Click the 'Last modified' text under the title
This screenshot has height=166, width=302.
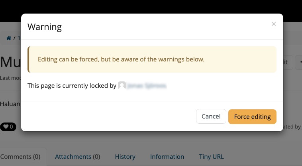tap(11, 78)
